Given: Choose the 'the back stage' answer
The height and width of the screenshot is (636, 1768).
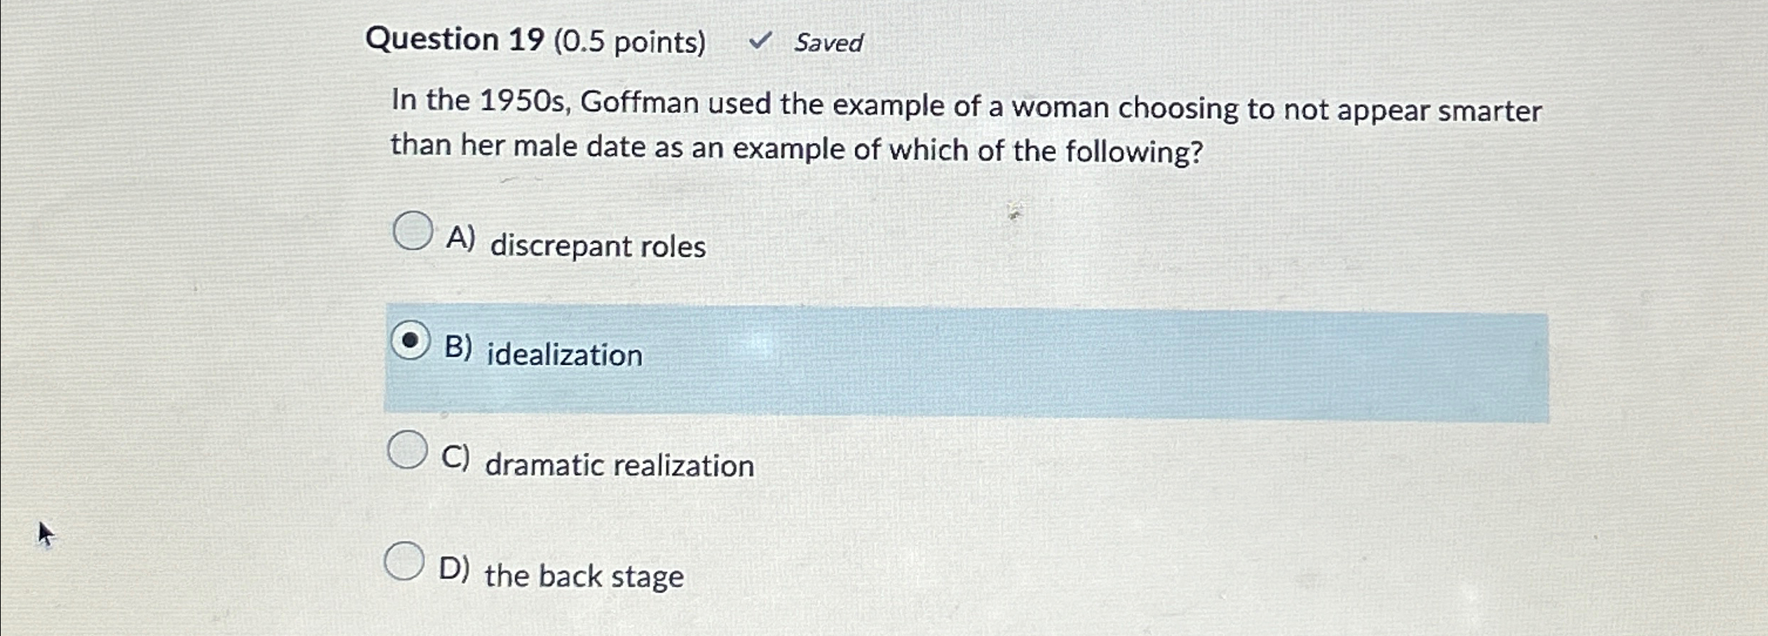Looking at the screenshot, I should point(584,576).
